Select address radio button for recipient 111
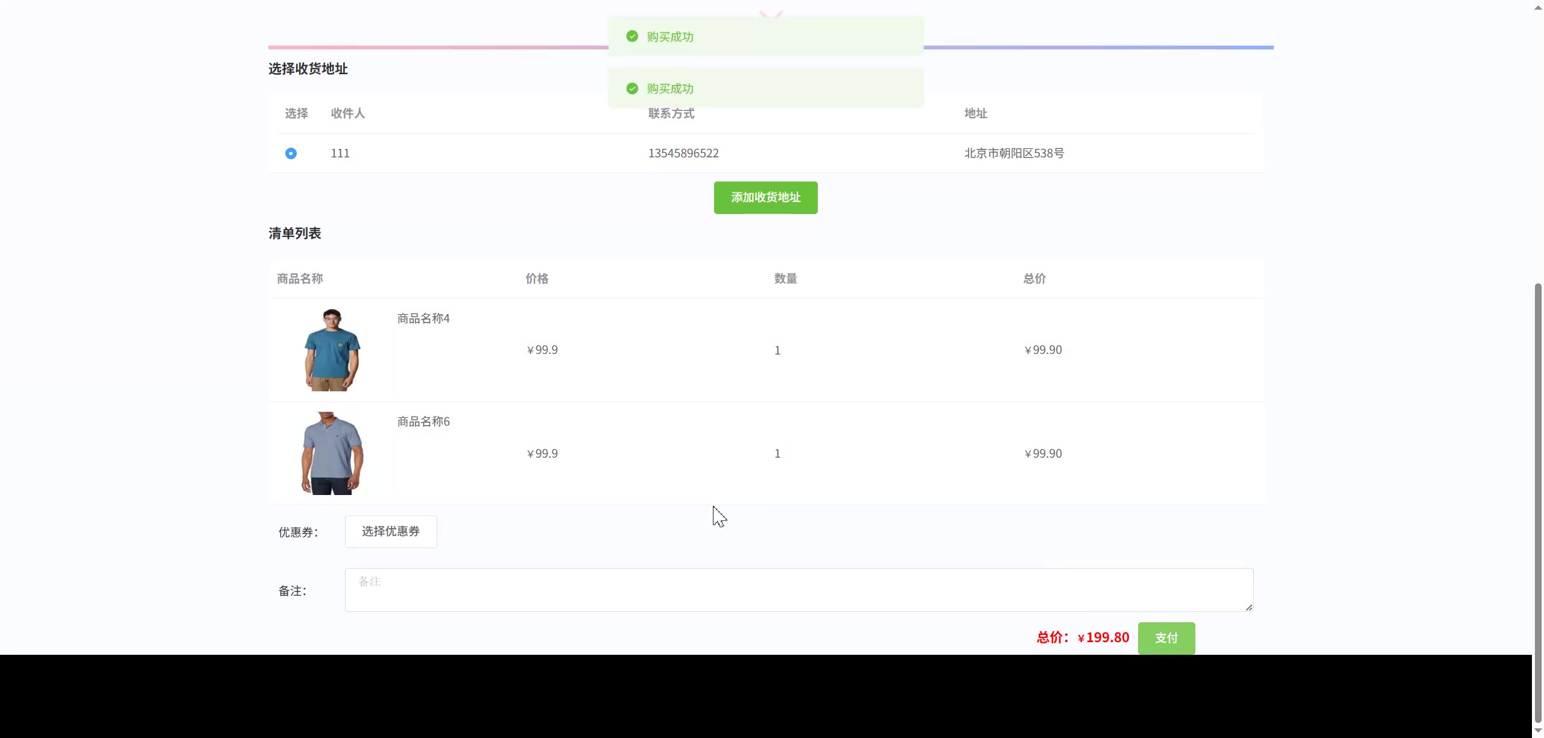The width and height of the screenshot is (1544, 738). 291,153
